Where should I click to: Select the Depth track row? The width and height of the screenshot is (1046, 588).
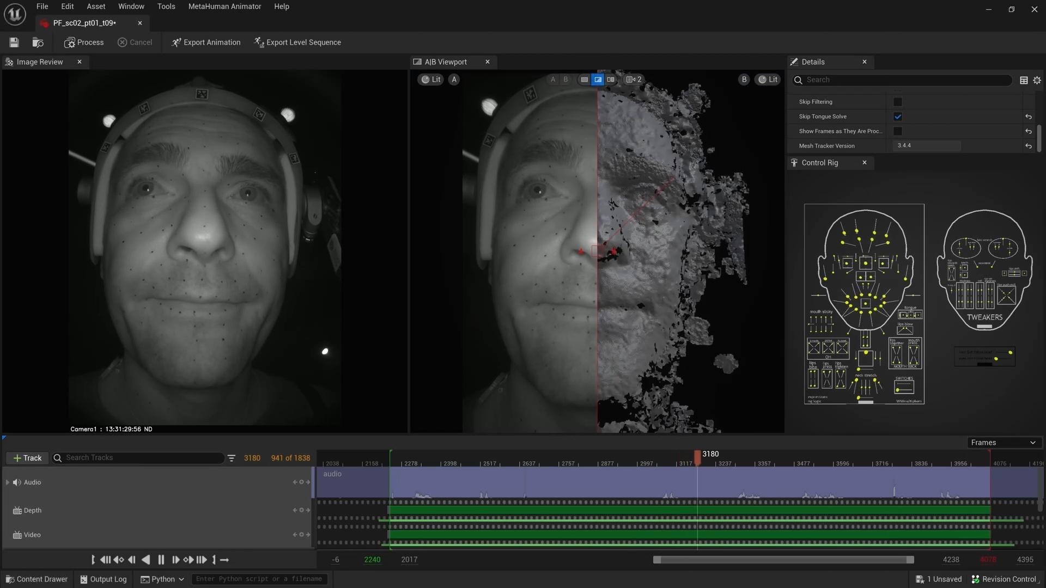158,511
